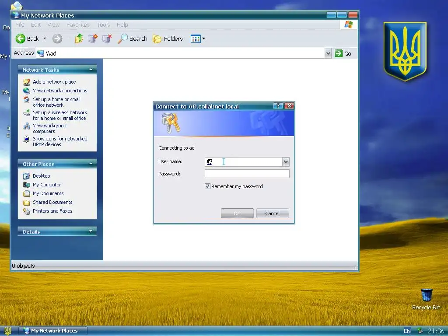Click the grayed Forward arrow button
The height and width of the screenshot is (336, 448).
coord(57,38)
